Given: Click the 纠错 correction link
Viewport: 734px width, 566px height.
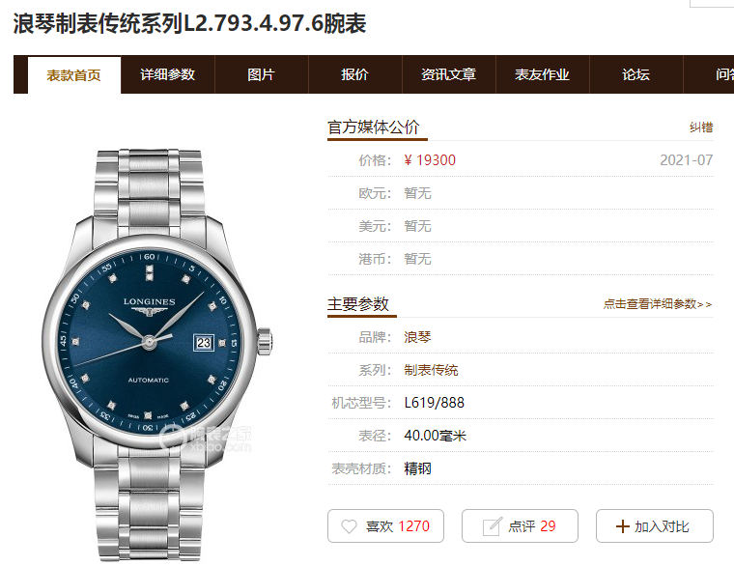Looking at the screenshot, I should click(701, 127).
